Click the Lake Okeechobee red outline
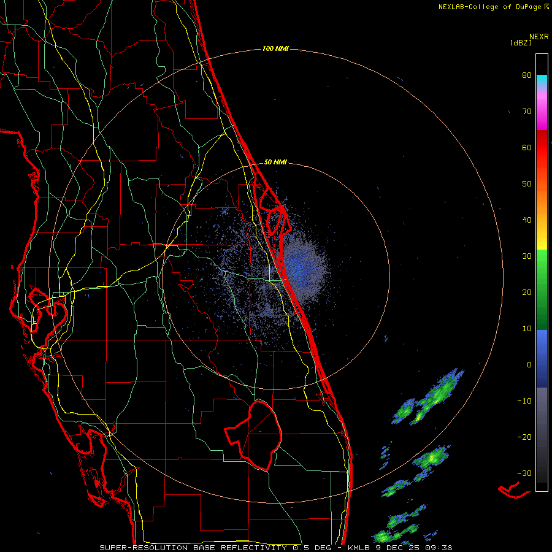 [253, 435]
